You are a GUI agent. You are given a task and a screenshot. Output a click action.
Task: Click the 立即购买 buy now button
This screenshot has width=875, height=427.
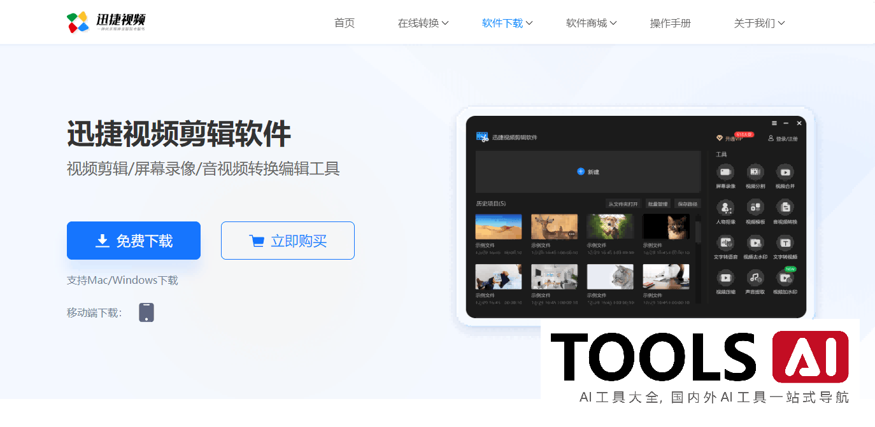click(x=288, y=241)
